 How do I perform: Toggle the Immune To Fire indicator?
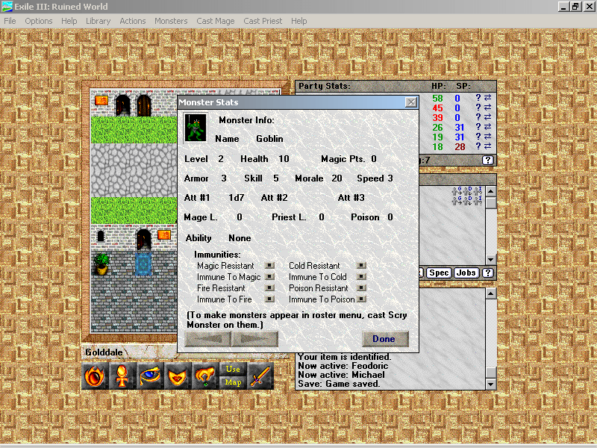(269, 299)
